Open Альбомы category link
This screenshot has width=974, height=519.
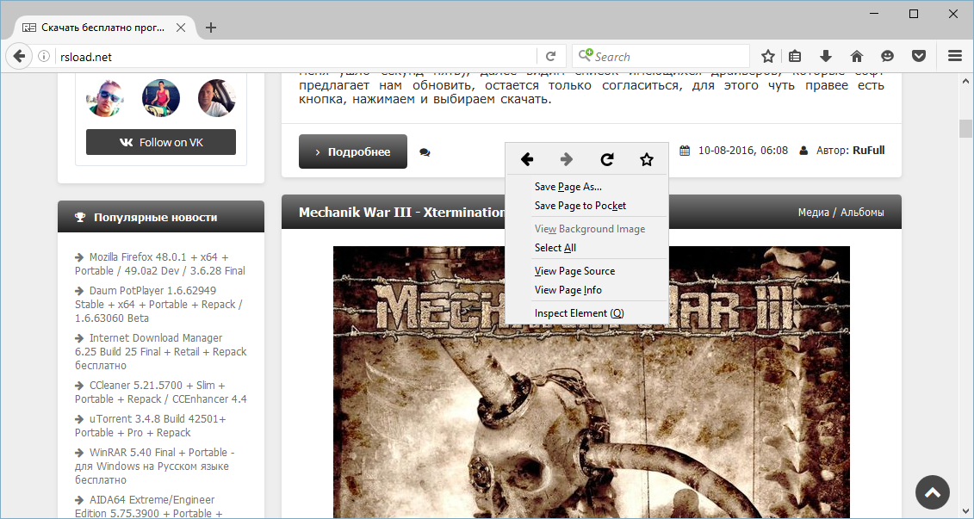click(862, 213)
